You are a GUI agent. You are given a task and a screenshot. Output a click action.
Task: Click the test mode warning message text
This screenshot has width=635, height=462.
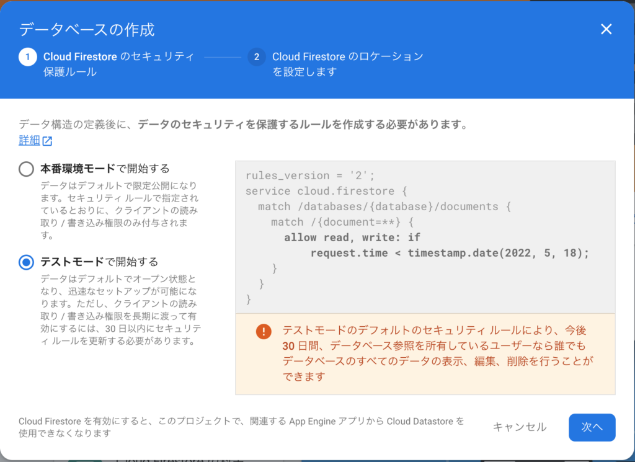pos(438,353)
